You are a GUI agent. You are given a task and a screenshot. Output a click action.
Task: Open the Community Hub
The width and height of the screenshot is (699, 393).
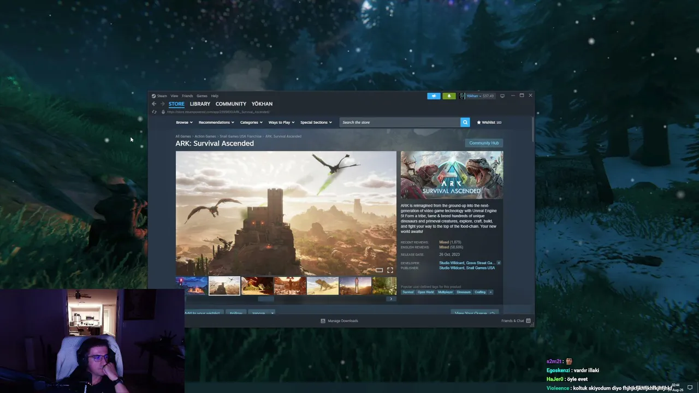[x=484, y=143]
